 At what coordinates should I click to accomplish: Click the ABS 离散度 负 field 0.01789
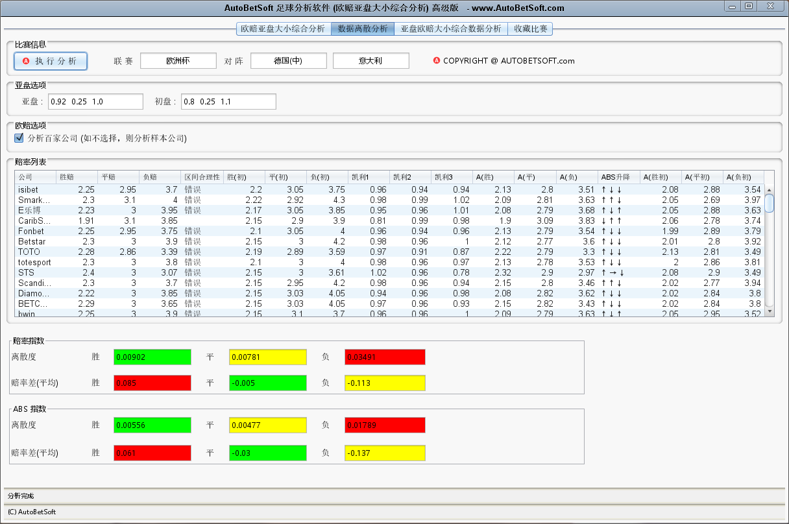point(385,425)
